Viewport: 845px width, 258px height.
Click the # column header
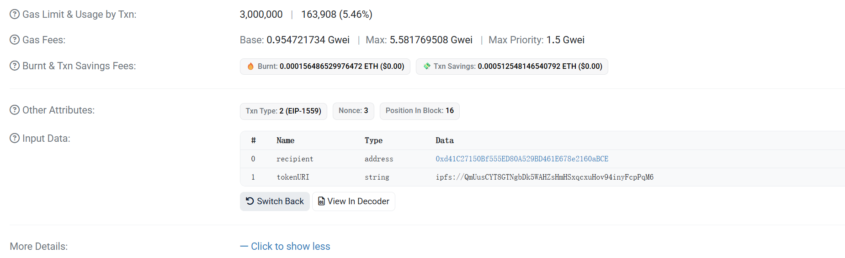point(253,140)
